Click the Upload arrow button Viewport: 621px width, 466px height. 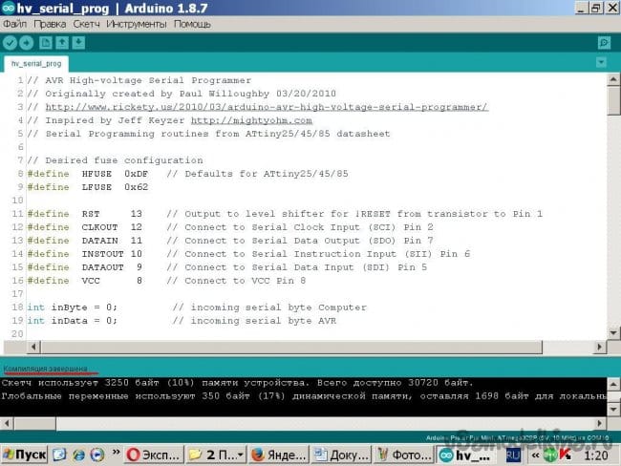click(x=26, y=43)
